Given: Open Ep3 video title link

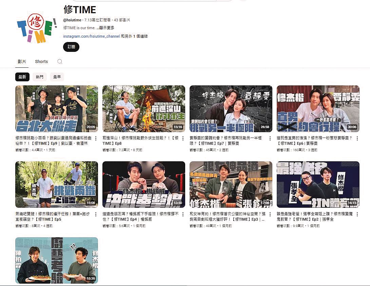Looking at the screenshot, I should [x=228, y=217].
